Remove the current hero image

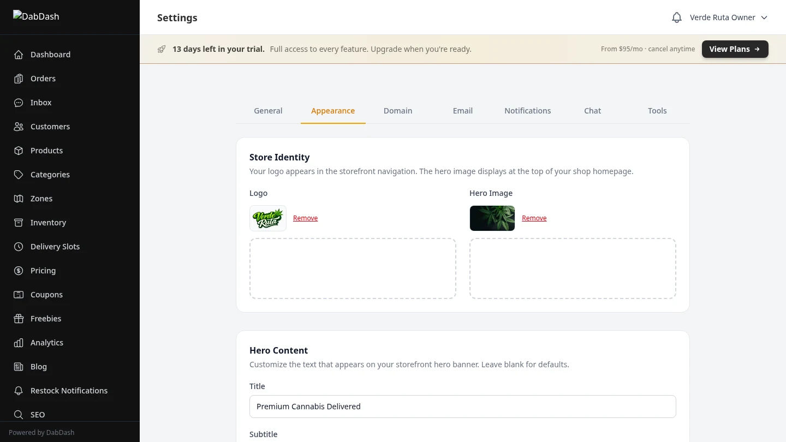coord(534,218)
